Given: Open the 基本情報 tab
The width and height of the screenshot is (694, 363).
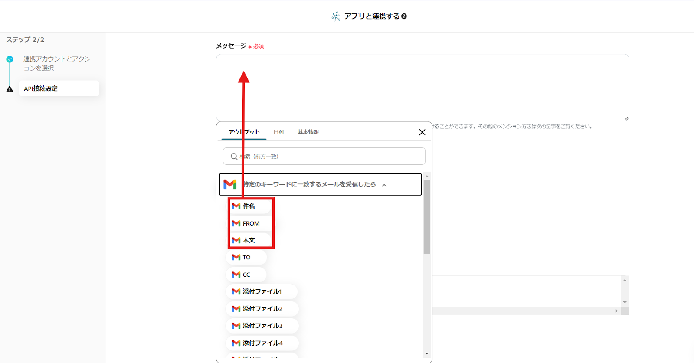Looking at the screenshot, I should (308, 132).
